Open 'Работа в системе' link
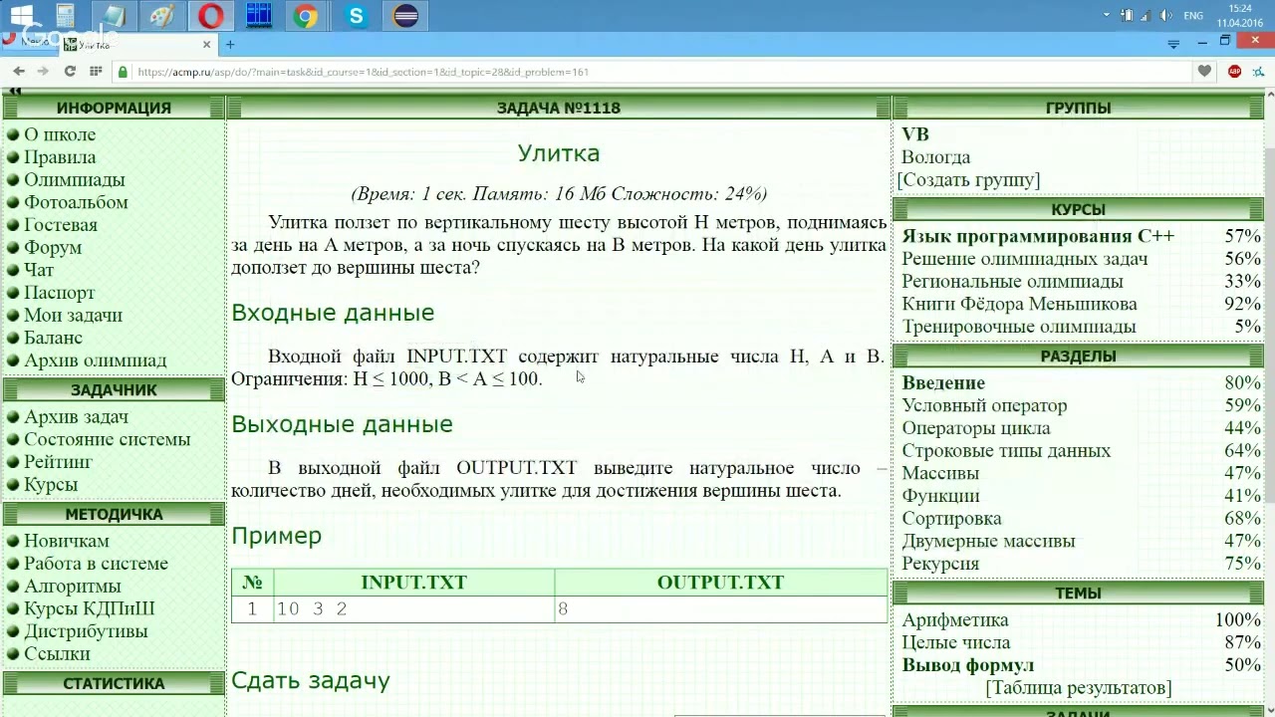 click(x=96, y=564)
